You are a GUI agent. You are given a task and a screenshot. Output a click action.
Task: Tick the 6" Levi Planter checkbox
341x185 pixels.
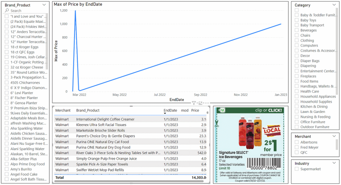click(7, 93)
